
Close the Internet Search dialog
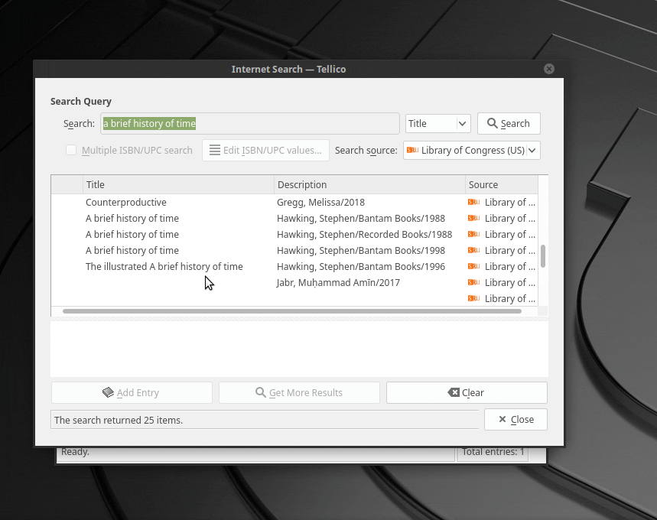(x=516, y=419)
